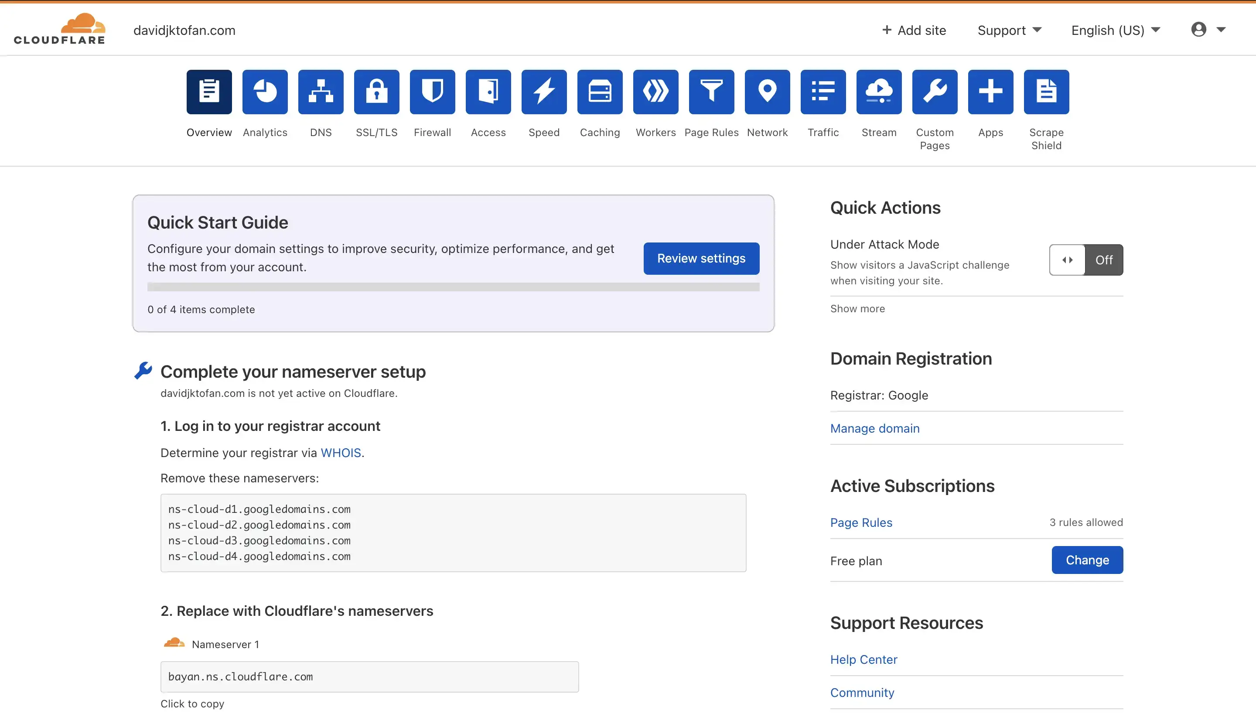The width and height of the screenshot is (1256, 717).
Task: Open the Manage domain link
Action: 874,428
